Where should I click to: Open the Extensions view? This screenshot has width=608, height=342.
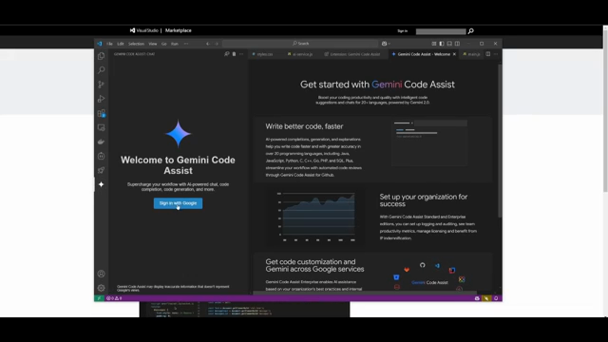click(101, 113)
